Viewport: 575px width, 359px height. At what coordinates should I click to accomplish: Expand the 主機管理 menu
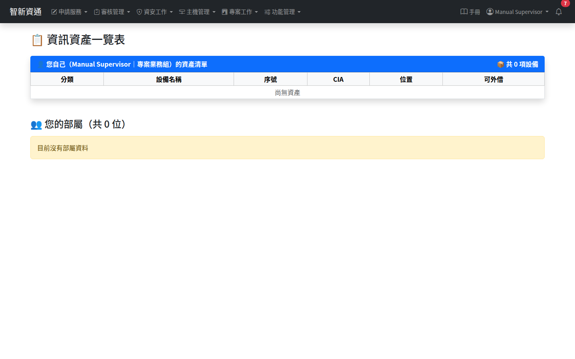click(198, 12)
